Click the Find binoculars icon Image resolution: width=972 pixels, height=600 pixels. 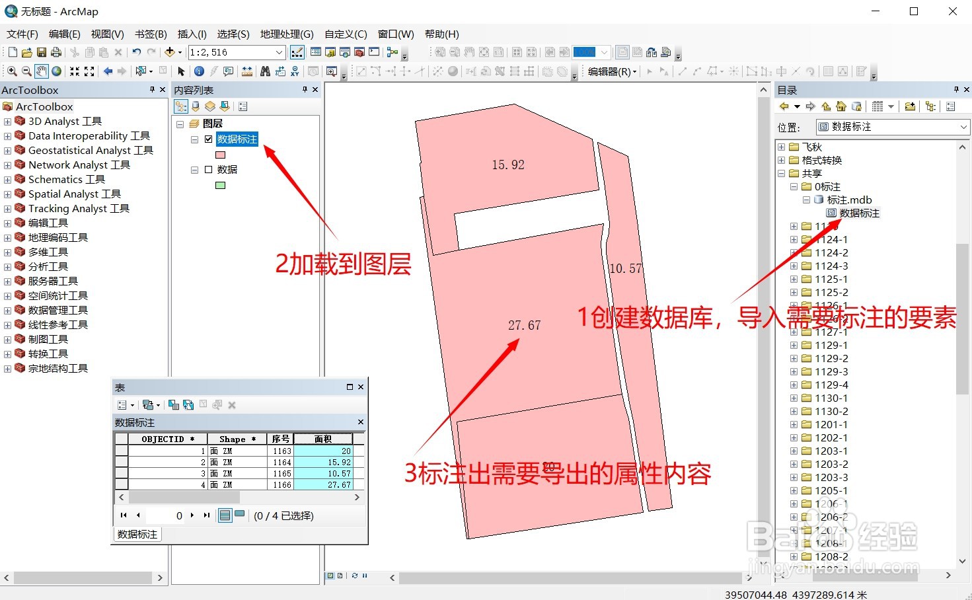coord(265,71)
